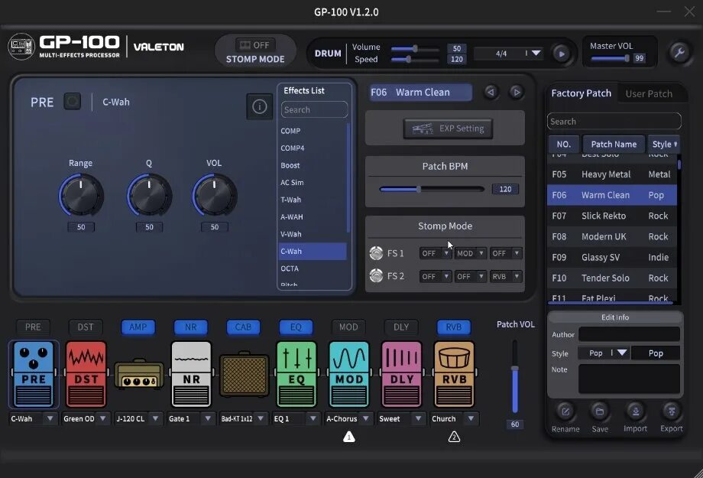Enable the MOD block toggle
The height and width of the screenshot is (478, 703).
[348, 327]
